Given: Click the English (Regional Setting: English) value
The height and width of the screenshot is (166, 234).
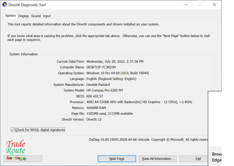Looking at the screenshot, I should [x=111, y=79].
